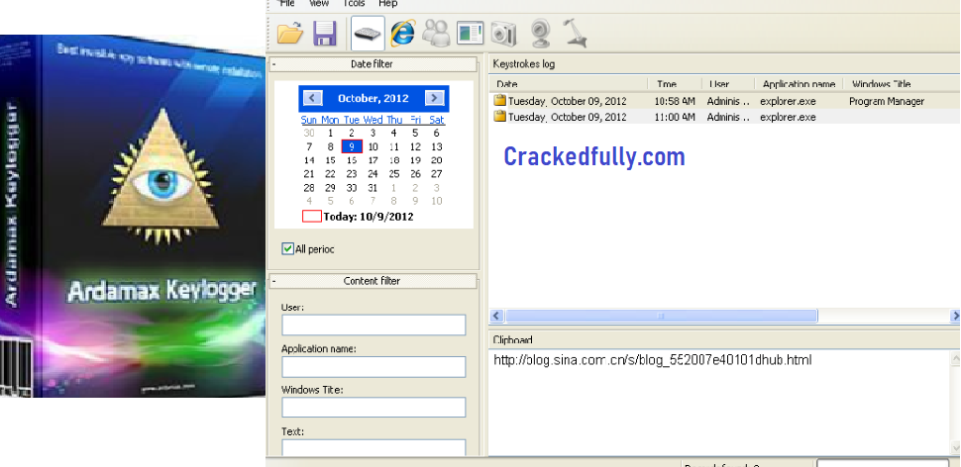The height and width of the screenshot is (467, 961).
Task: Select October 31 in the calendar
Action: coord(373,187)
